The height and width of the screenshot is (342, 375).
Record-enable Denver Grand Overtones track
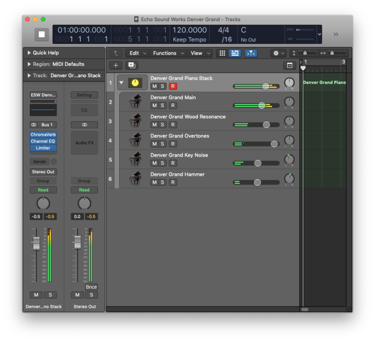tap(173, 144)
